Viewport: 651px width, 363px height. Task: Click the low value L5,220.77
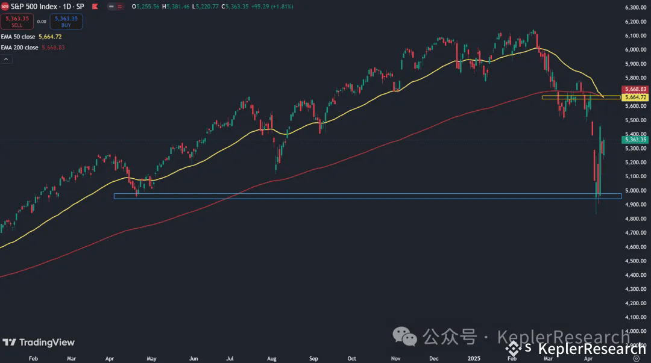pos(206,7)
